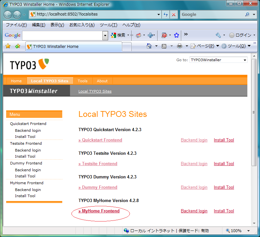The width and height of the screenshot is (260, 237).
Task: Open a new blank browser tab
Action: click(127, 47)
